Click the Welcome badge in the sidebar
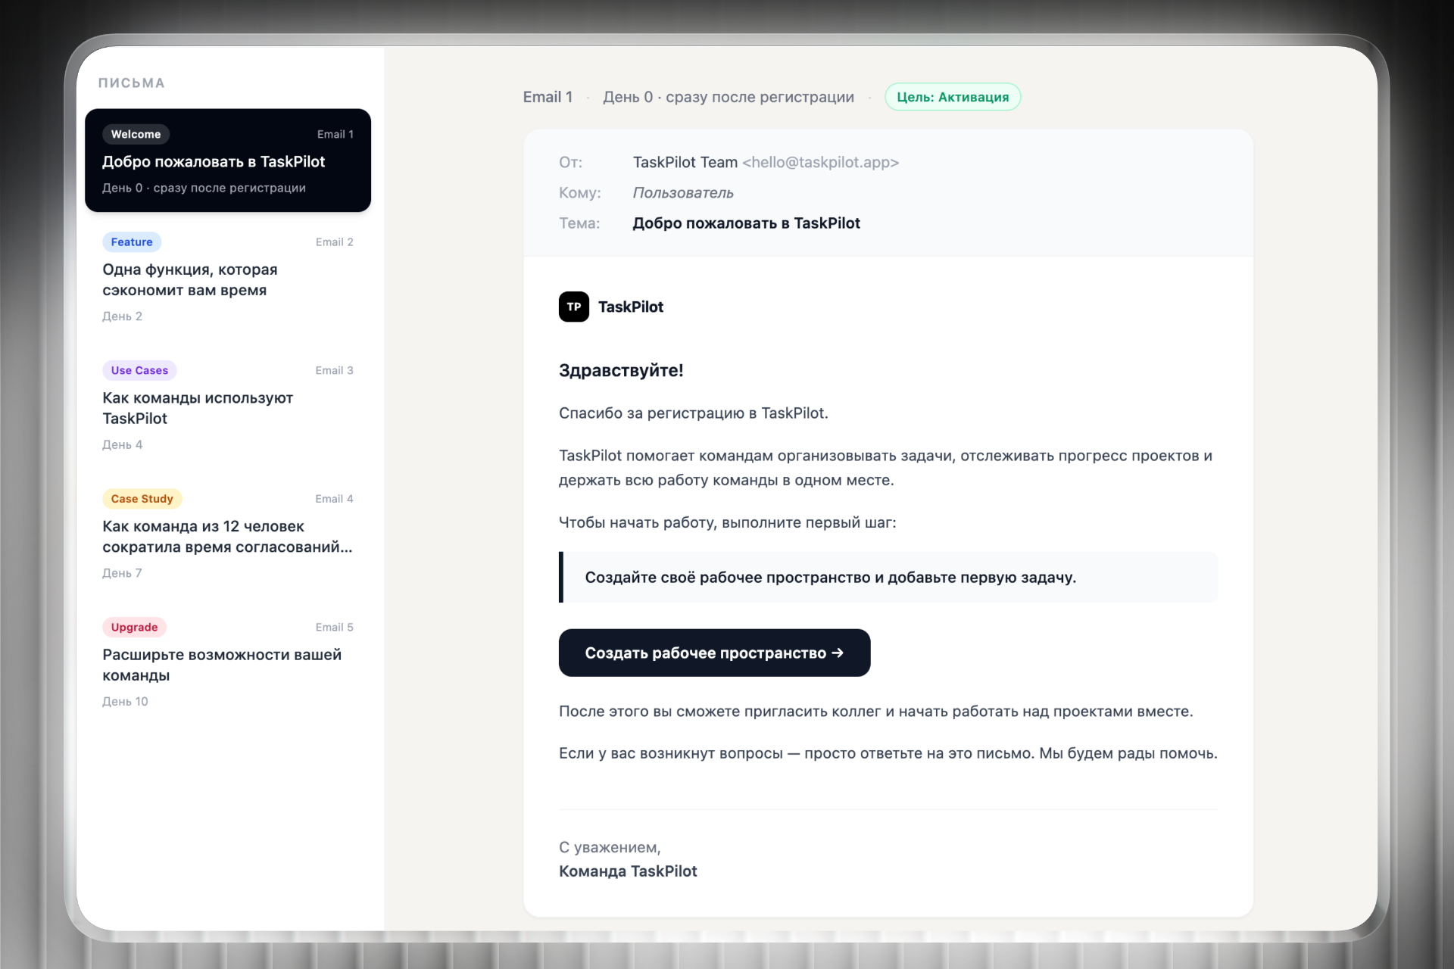 136,134
